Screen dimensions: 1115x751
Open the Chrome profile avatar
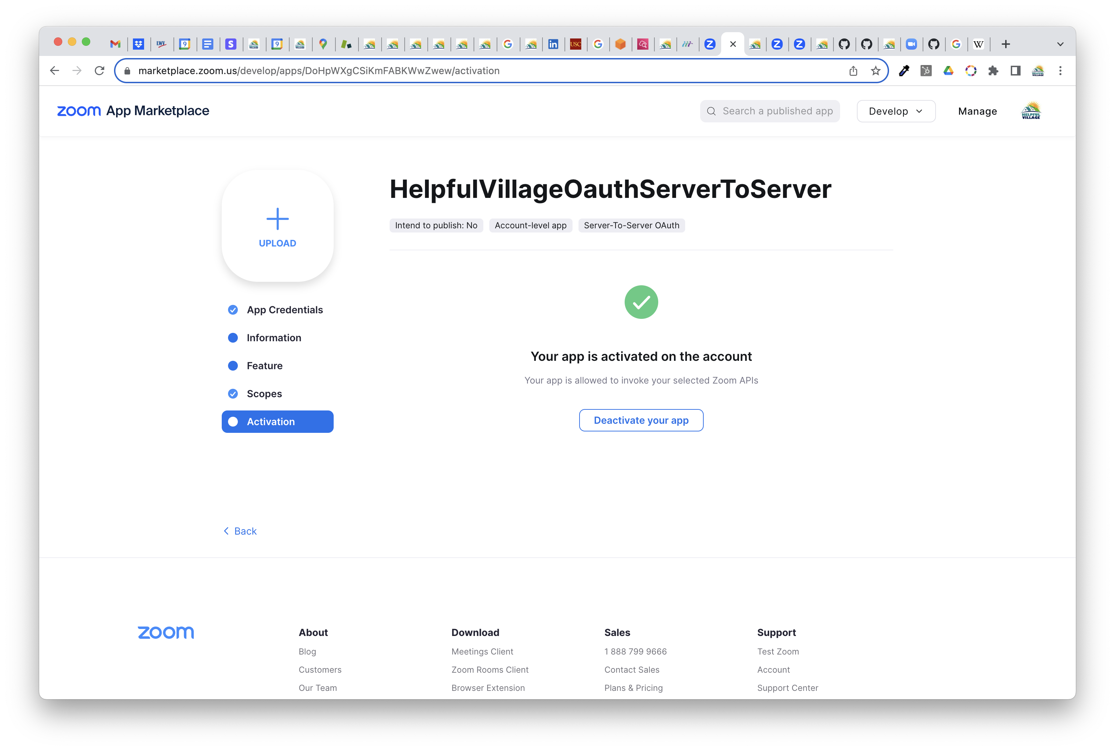tap(1038, 71)
